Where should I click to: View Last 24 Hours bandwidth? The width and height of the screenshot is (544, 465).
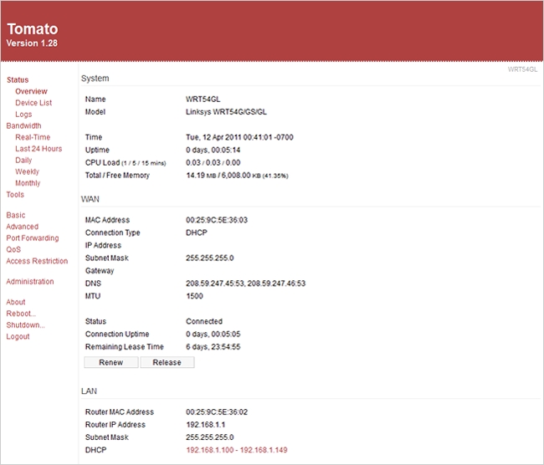pyautogui.click(x=38, y=148)
